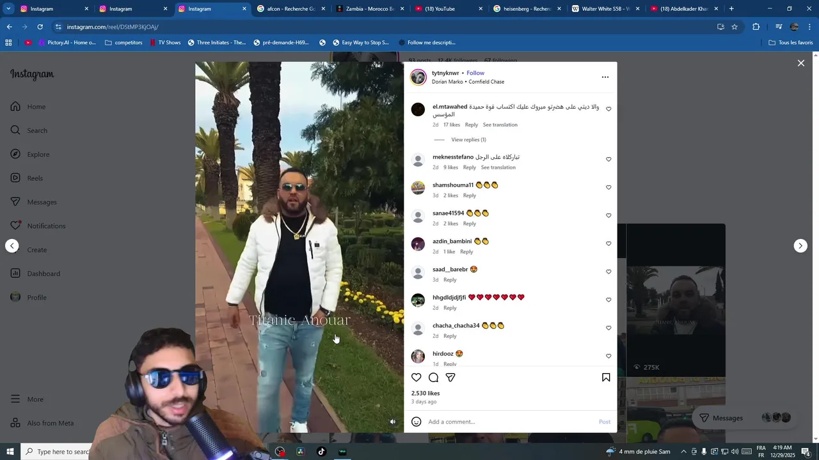Click the address bar URL
This screenshot has width=819, height=460.
pyautogui.click(x=113, y=27)
